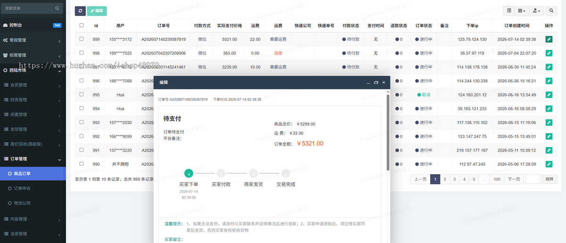Click the 买家下单 completed step circle
Screen dimensions: 566x243
point(189,173)
